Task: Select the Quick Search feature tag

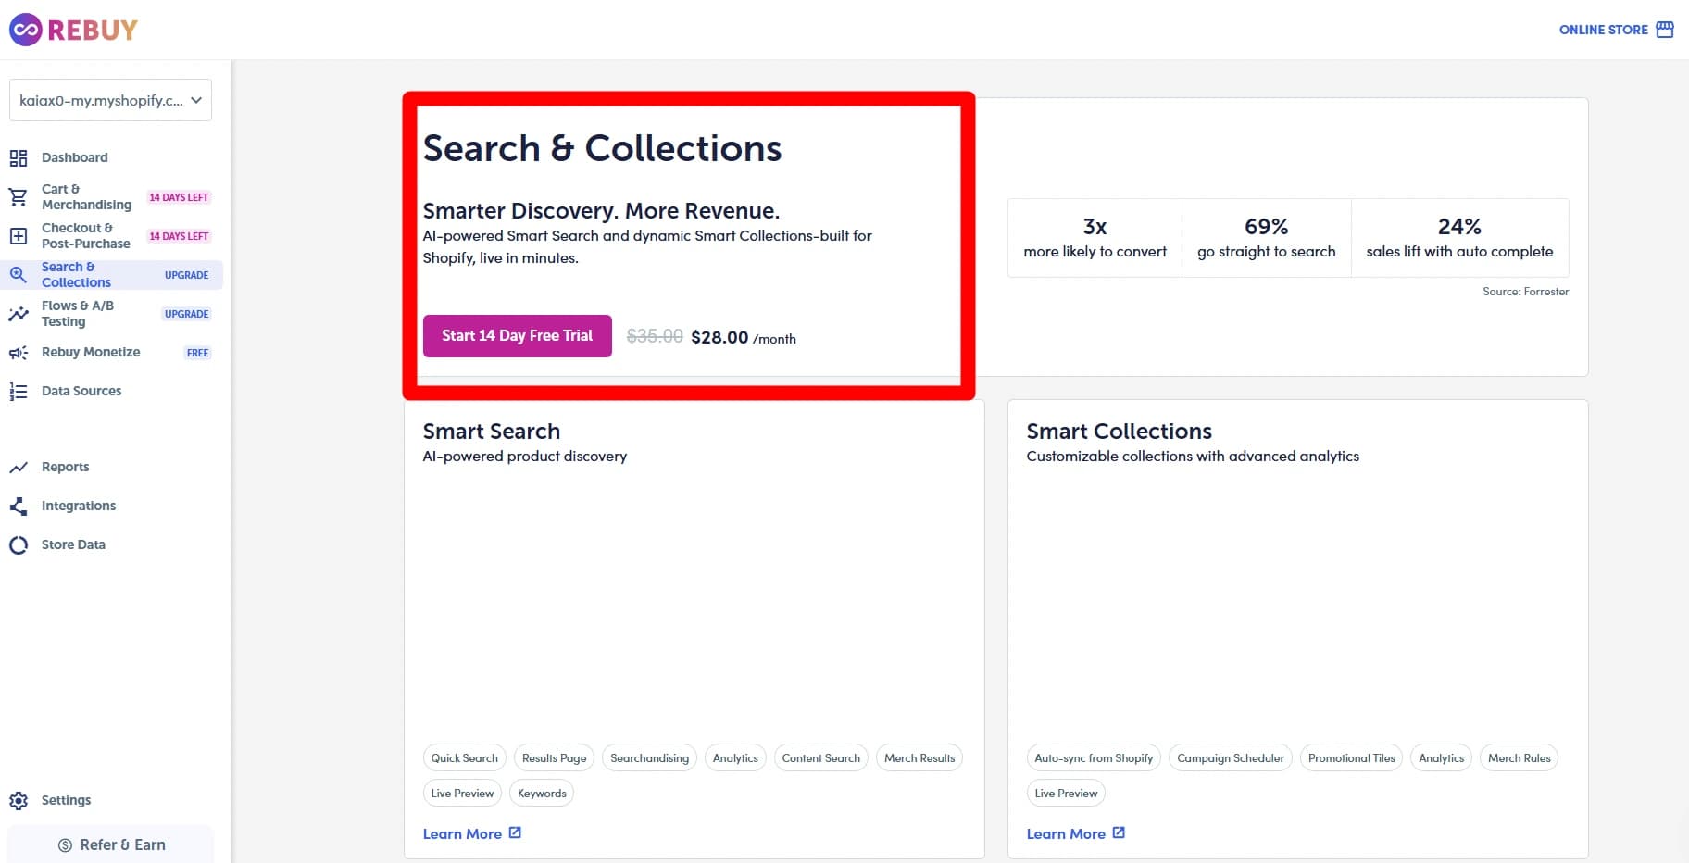Action: click(465, 758)
